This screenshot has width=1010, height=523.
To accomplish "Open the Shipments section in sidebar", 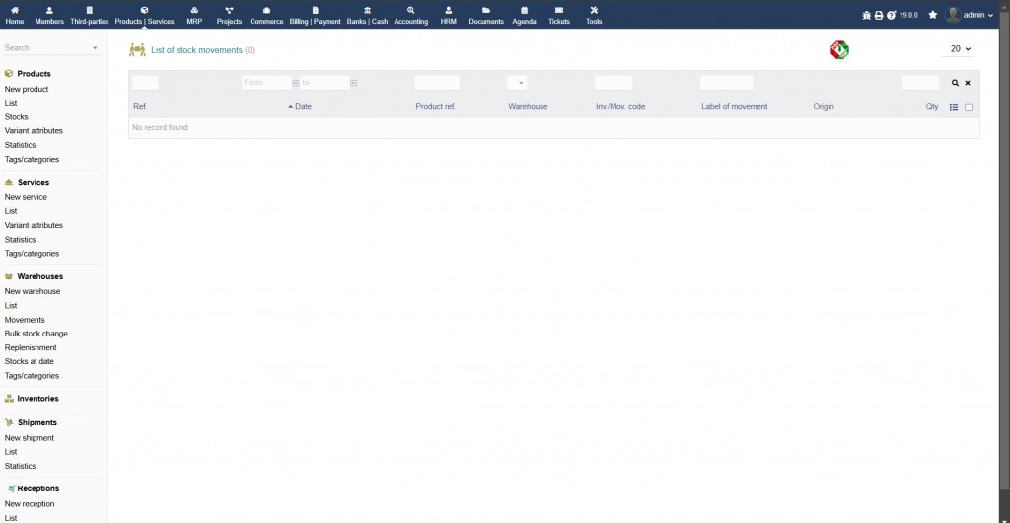I will (x=37, y=423).
